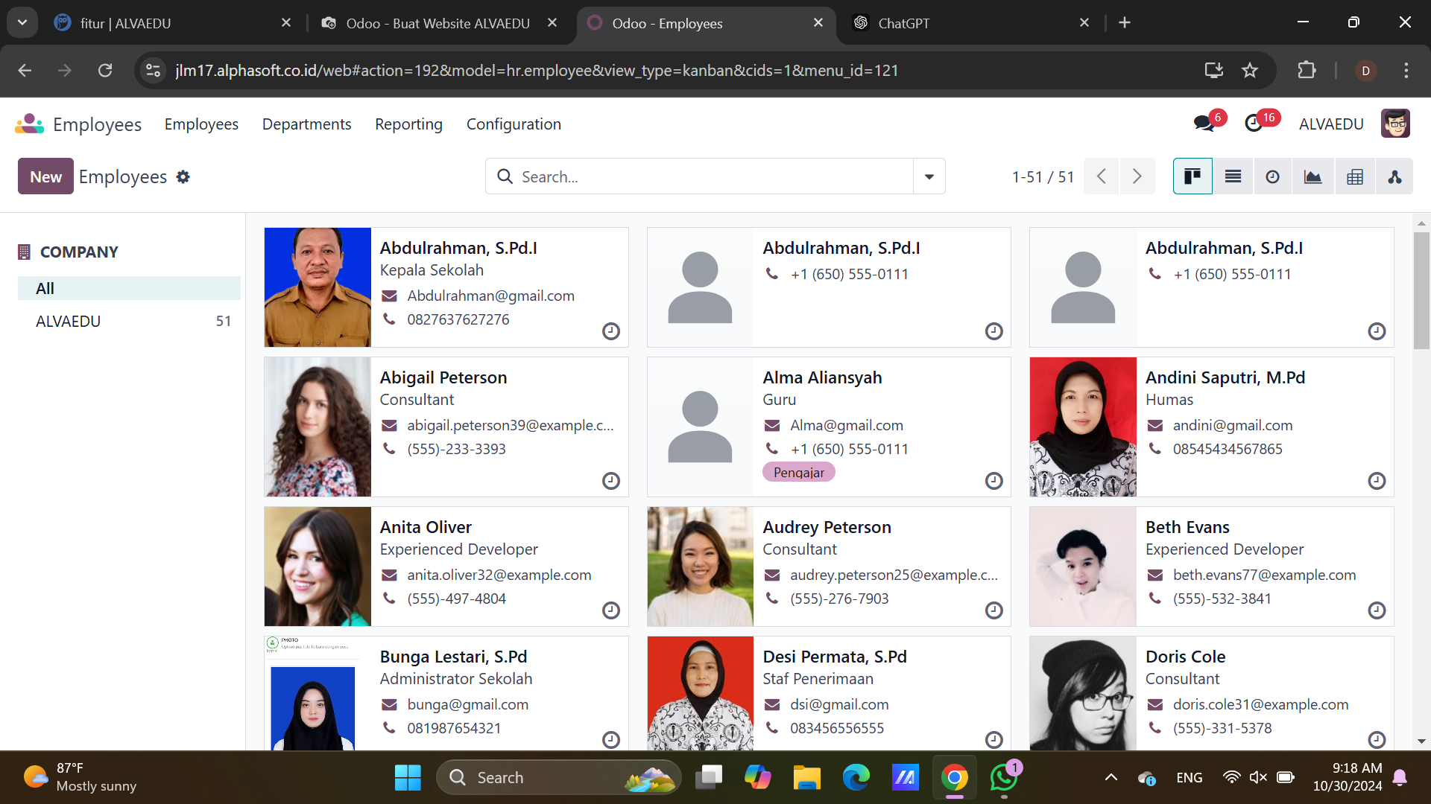Switch to the list view
This screenshot has height=804, width=1431.
click(1233, 176)
